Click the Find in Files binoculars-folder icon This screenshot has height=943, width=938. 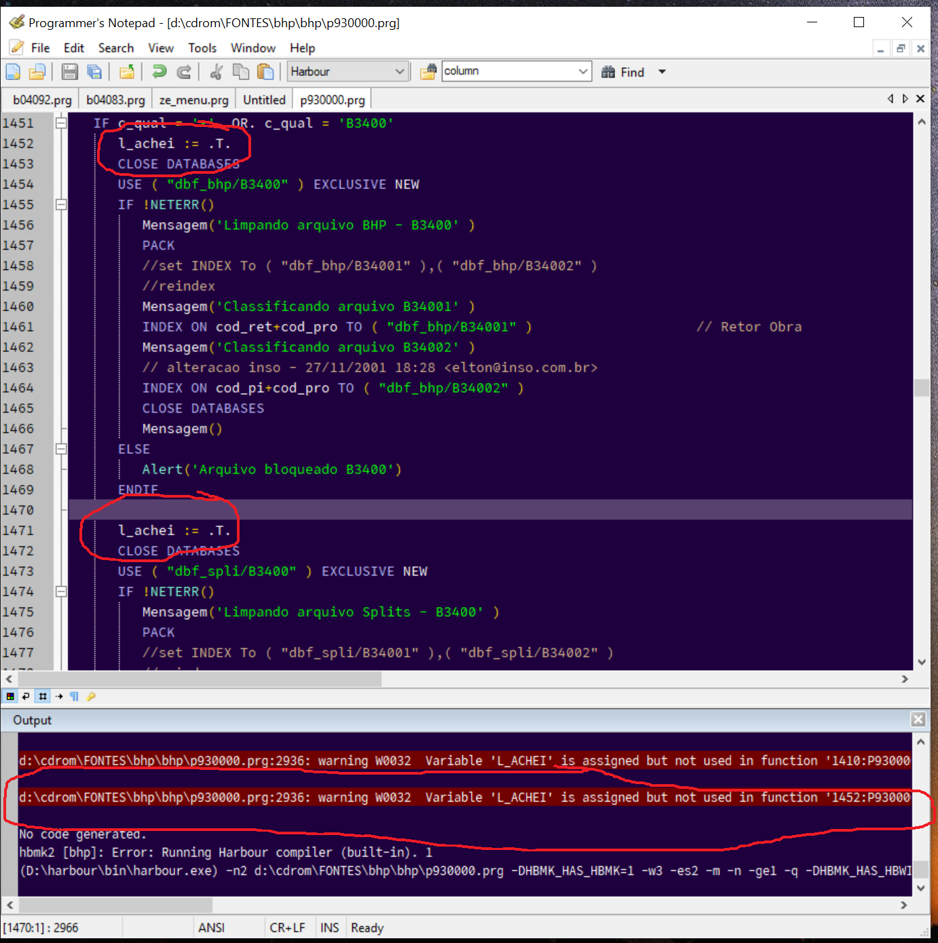(428, 72)
